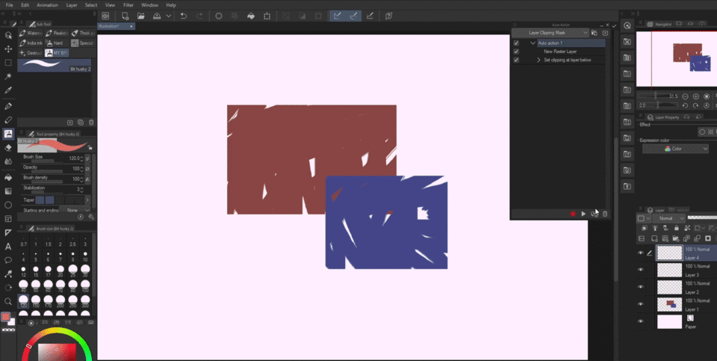The height and width of the screenshot is (361, 717).
Task: Select the Realistic watercolor sub tool group
Action: [58, 33]
